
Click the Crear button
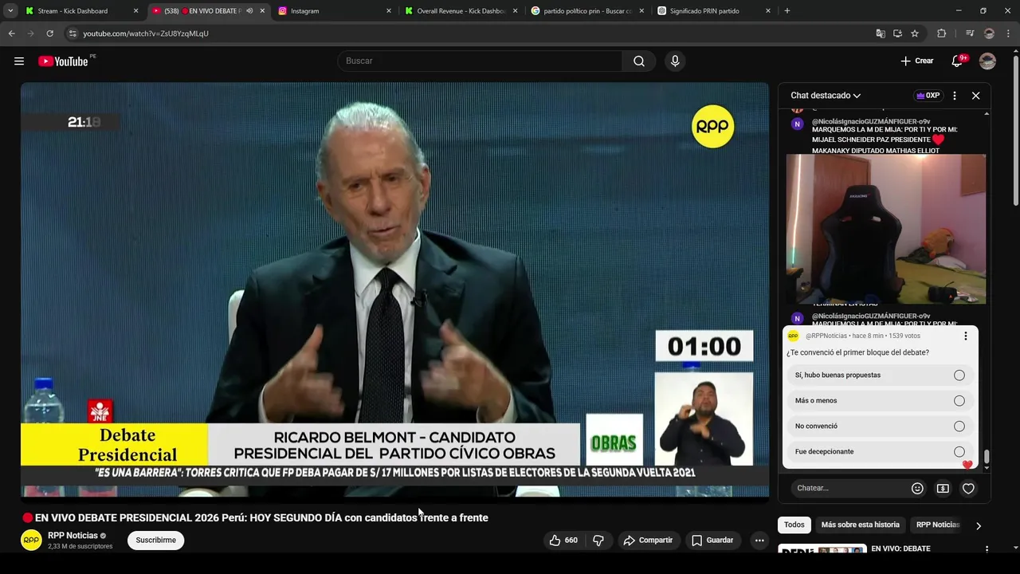pyautogui.click(x=916, y=61)
